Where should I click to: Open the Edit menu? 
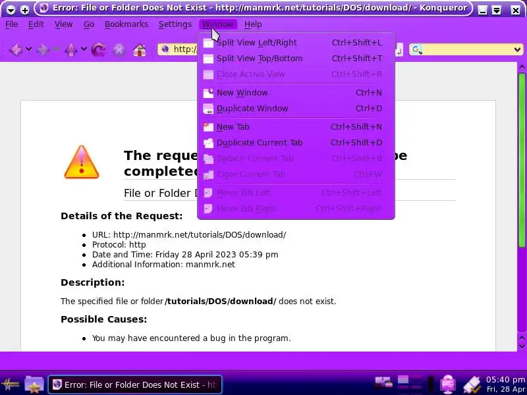tap(36, 24)
